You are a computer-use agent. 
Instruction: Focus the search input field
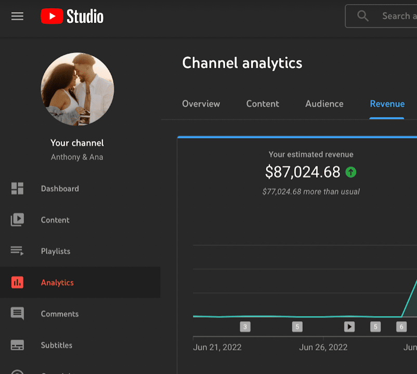398,16
